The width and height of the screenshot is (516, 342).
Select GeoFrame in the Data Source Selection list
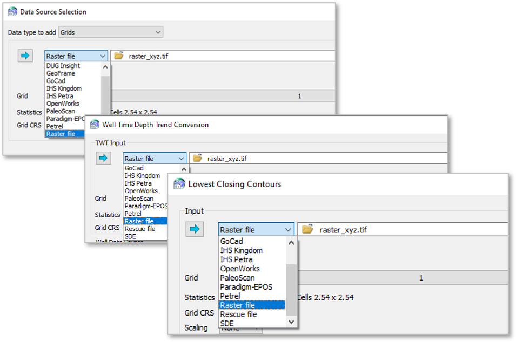point(61,73)
